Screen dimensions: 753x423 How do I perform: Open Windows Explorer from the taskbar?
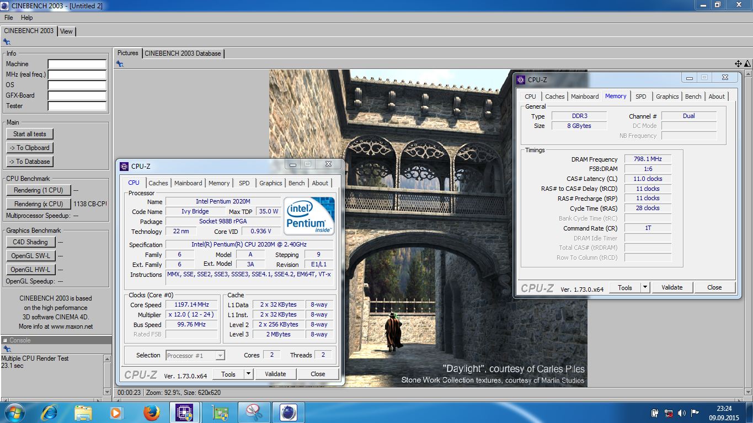(83, 413)
